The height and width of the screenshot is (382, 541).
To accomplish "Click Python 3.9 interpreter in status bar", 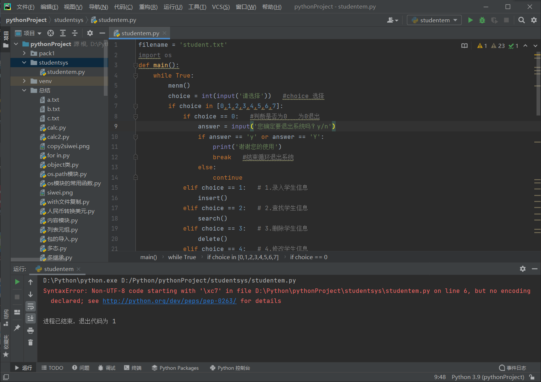I will [x=488, y=377].
